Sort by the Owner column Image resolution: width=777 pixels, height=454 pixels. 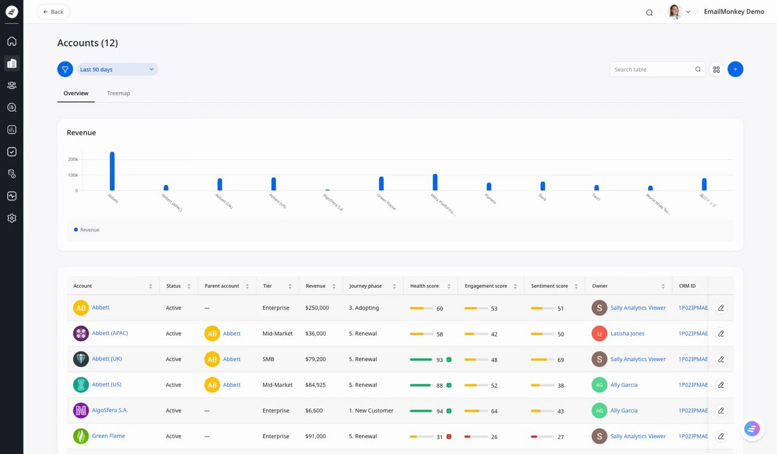[x=663, y=286]
